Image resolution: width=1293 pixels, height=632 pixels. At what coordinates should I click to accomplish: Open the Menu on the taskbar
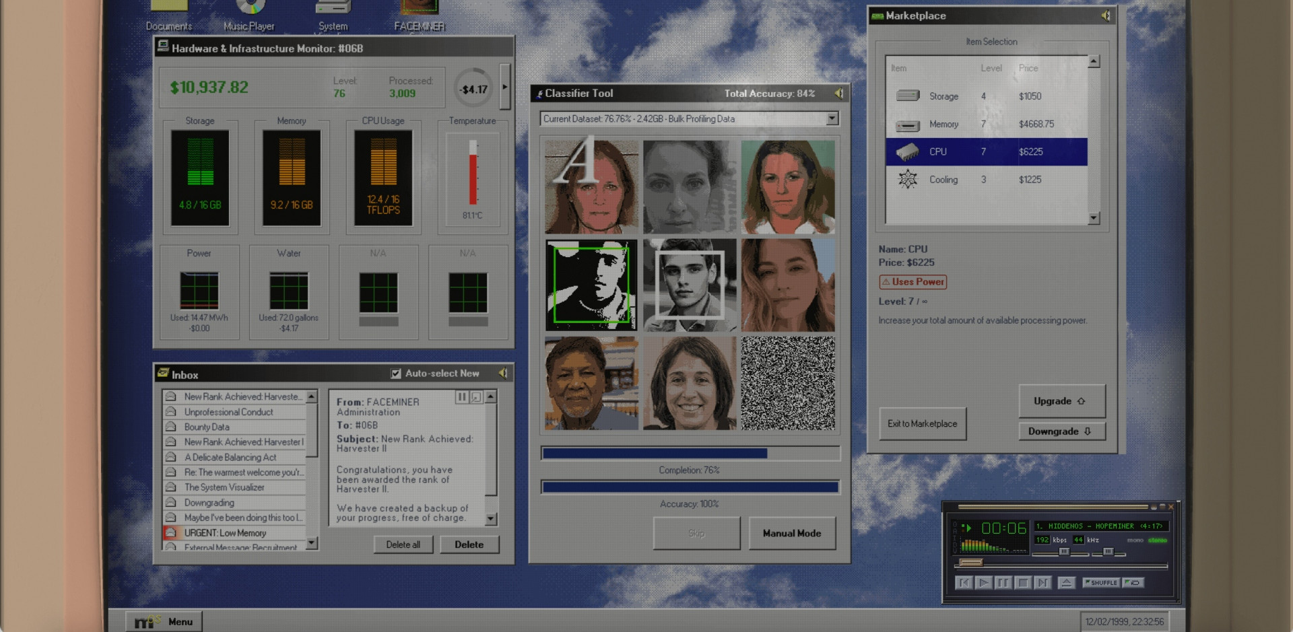click(x=164, y=621)
